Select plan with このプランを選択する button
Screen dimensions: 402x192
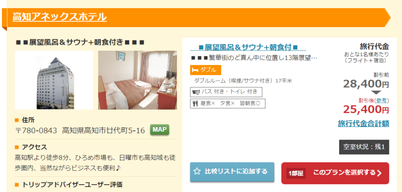(335, 173)
